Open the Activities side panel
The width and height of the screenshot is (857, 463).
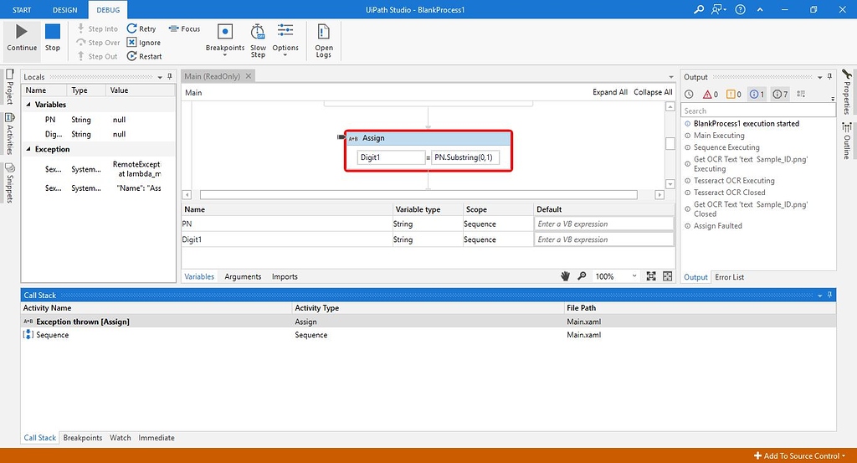(x=9, y=133)
